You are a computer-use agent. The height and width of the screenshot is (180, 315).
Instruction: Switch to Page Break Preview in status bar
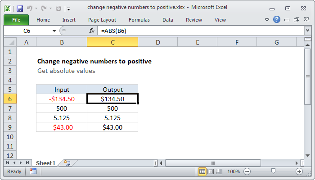(219, 171)
